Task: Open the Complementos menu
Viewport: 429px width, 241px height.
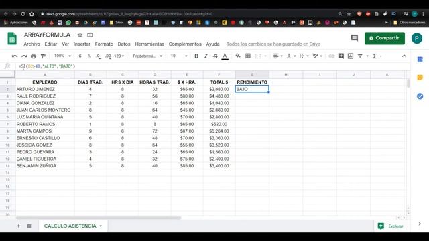Action: pos(185,44)
